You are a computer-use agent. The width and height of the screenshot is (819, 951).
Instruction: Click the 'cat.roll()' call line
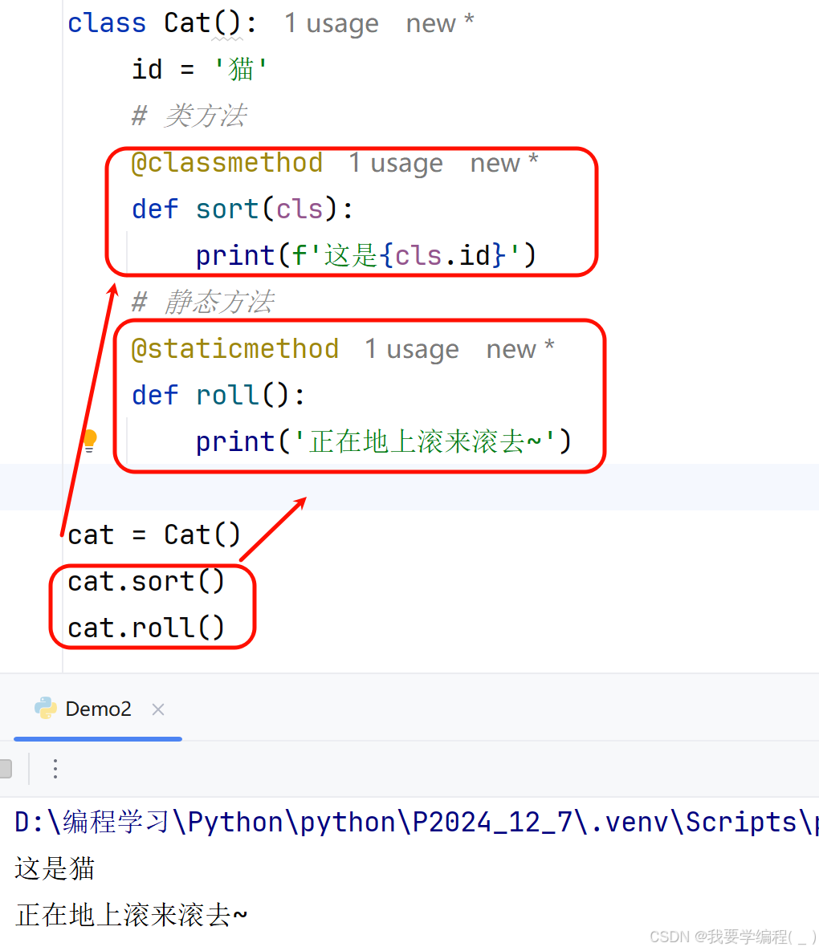(146, 628)
